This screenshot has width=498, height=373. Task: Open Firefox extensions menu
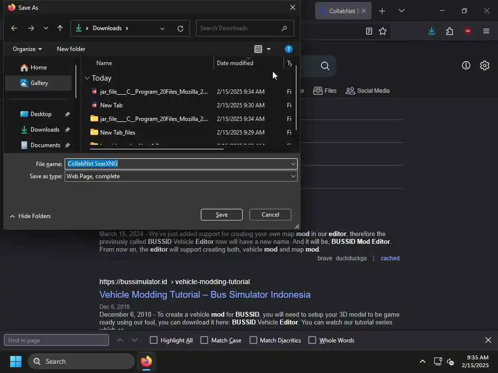click(x=449, y=31)
